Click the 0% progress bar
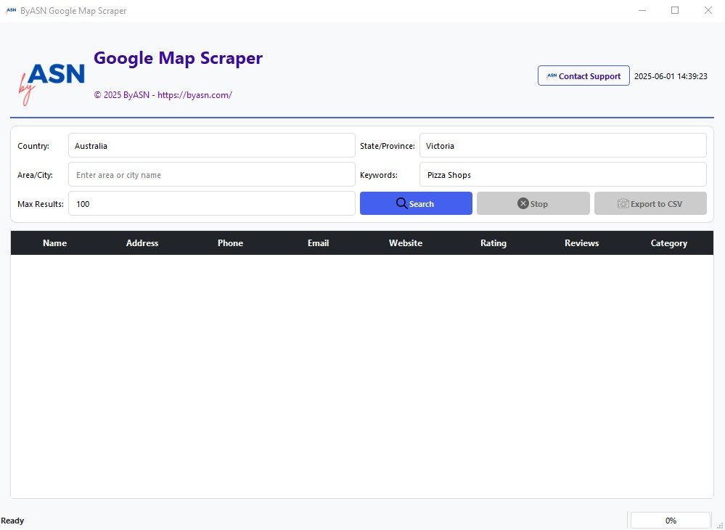This screenshot has height=530, width=725. (671, 521)
